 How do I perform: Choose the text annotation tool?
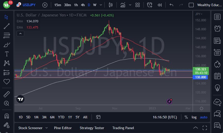coord(6,54)
